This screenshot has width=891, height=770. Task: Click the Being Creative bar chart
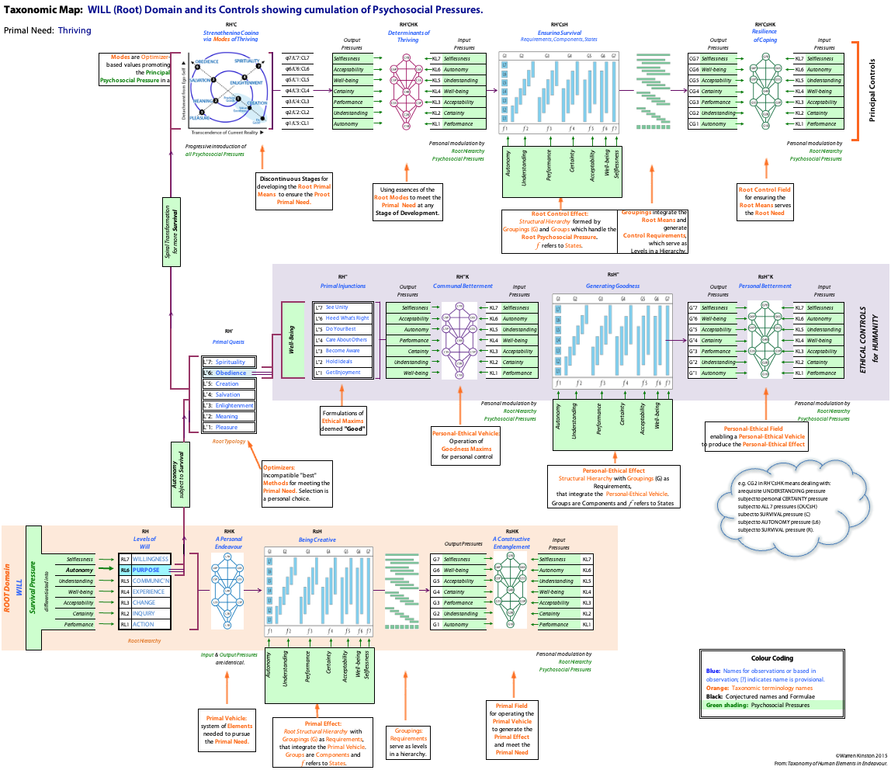[318, 592]
